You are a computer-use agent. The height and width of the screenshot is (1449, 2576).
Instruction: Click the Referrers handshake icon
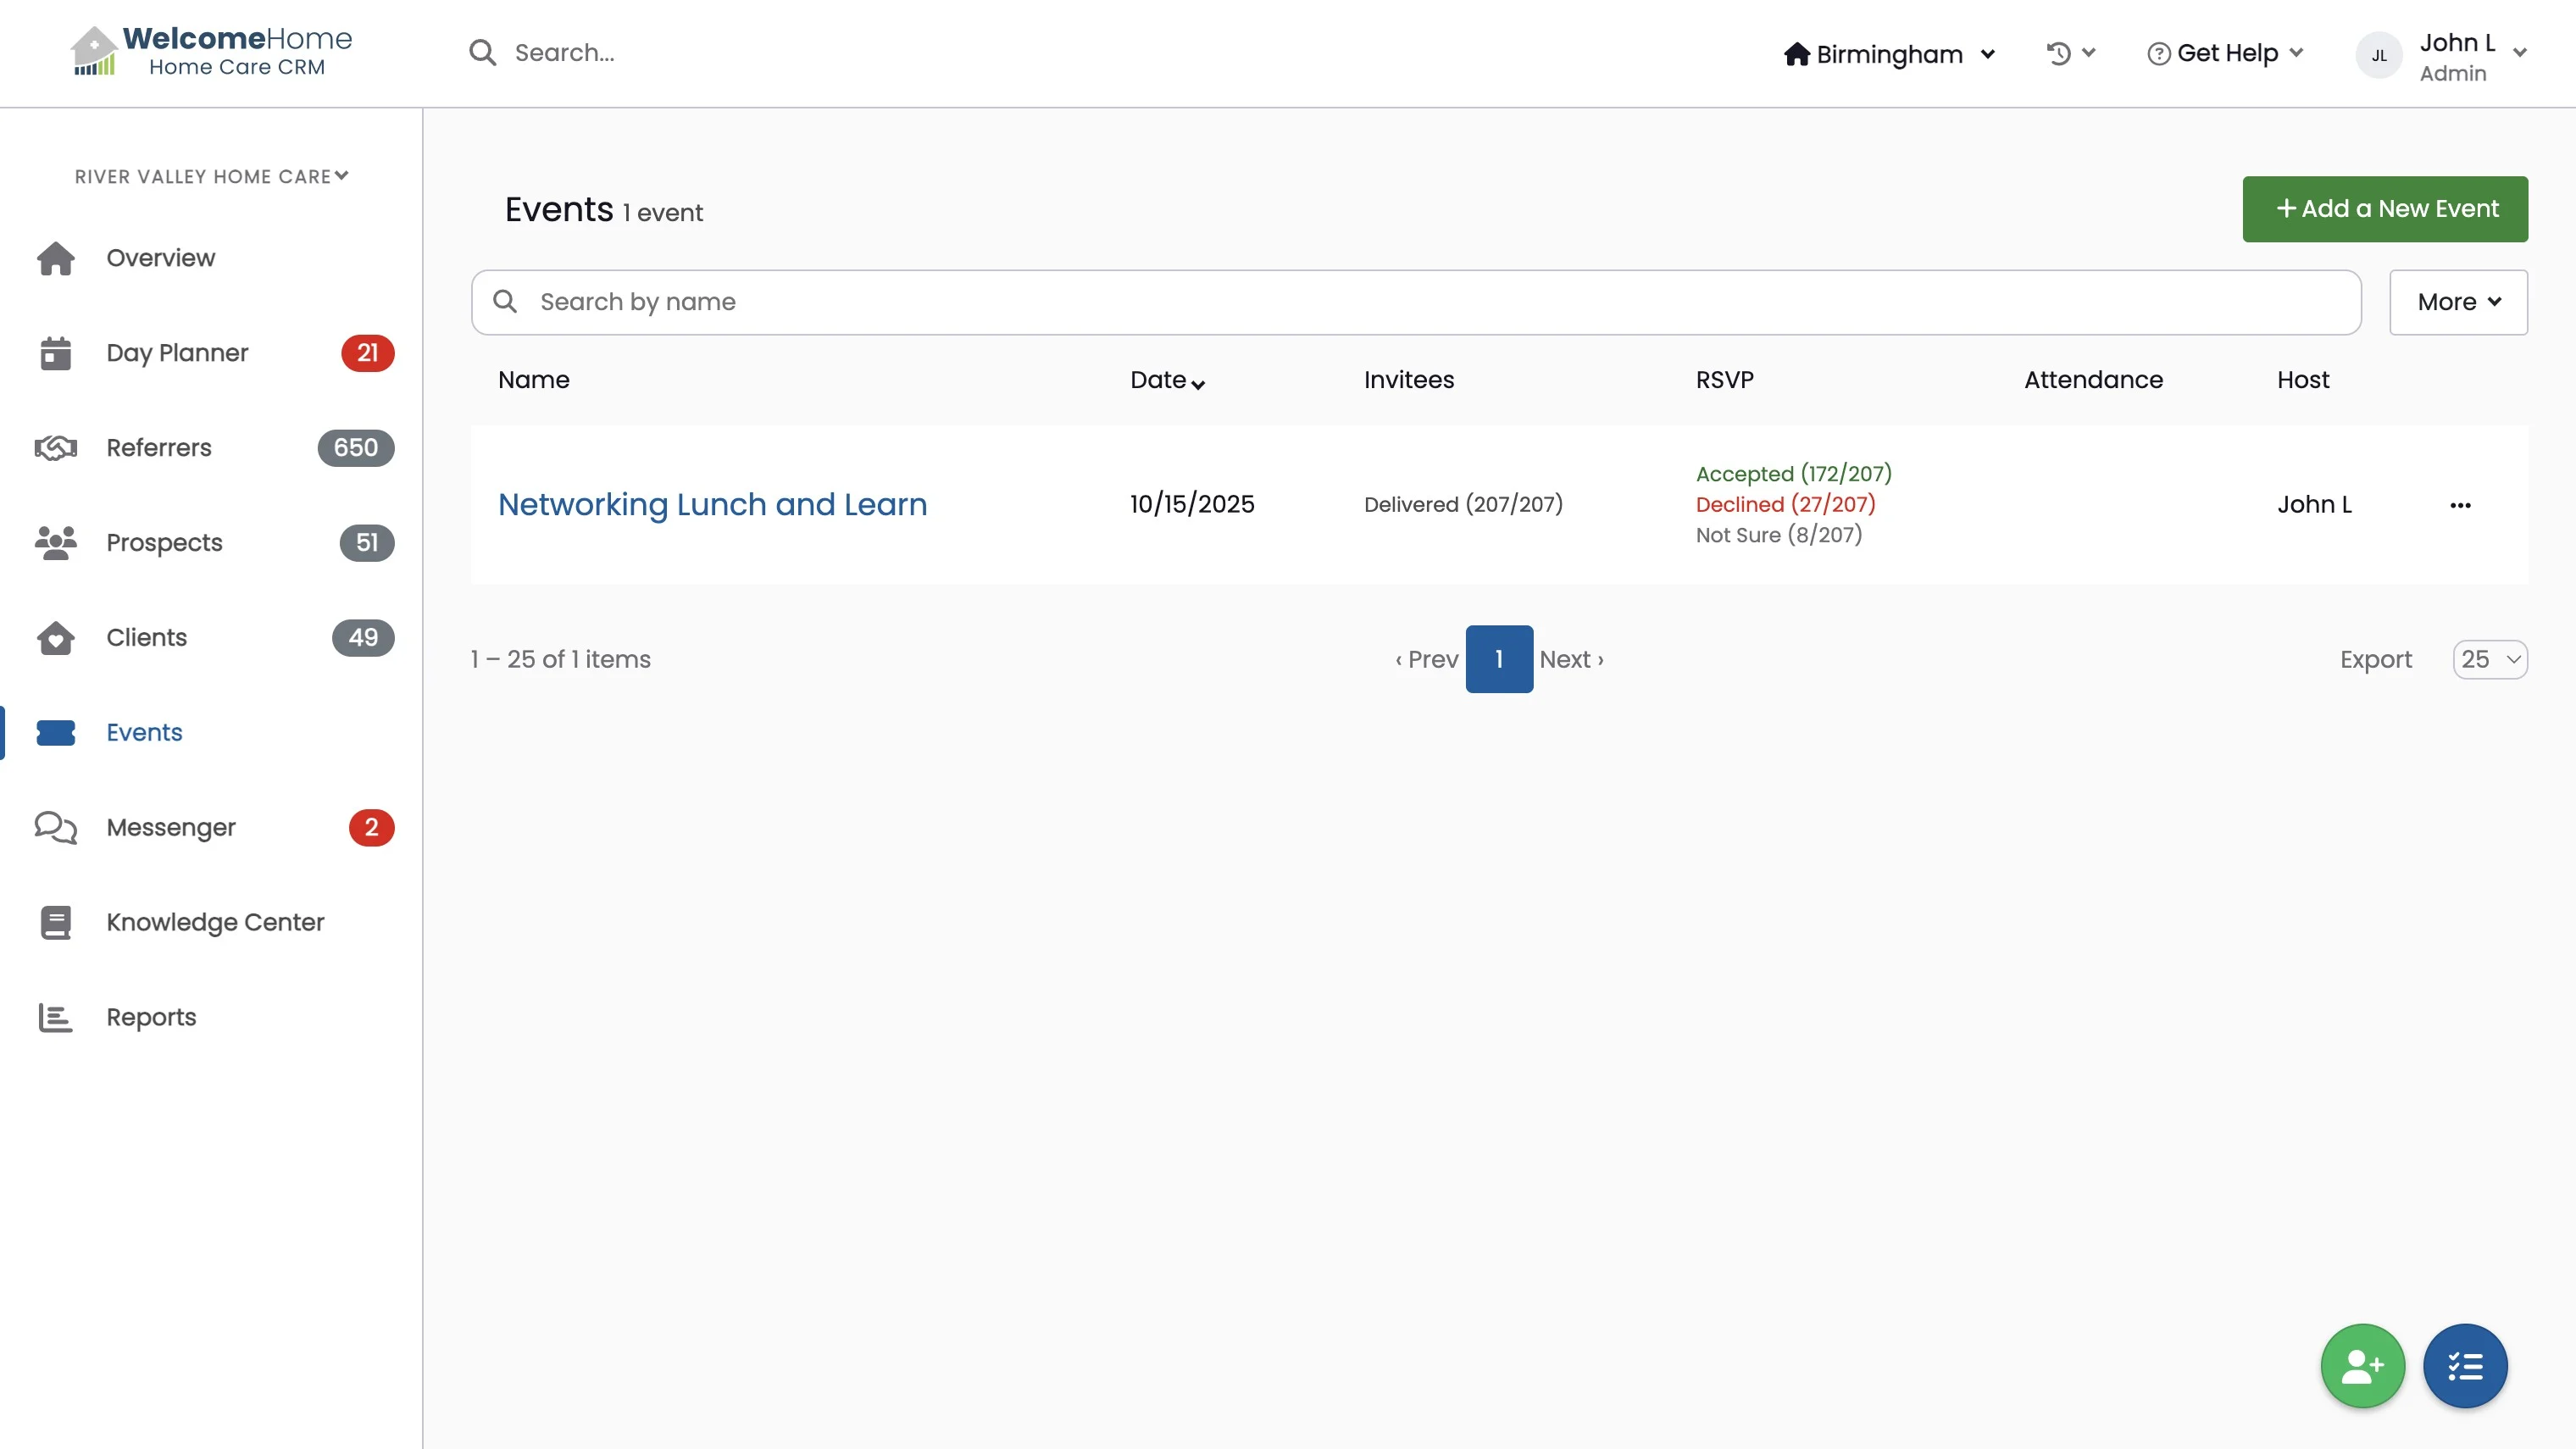[56, 448]
